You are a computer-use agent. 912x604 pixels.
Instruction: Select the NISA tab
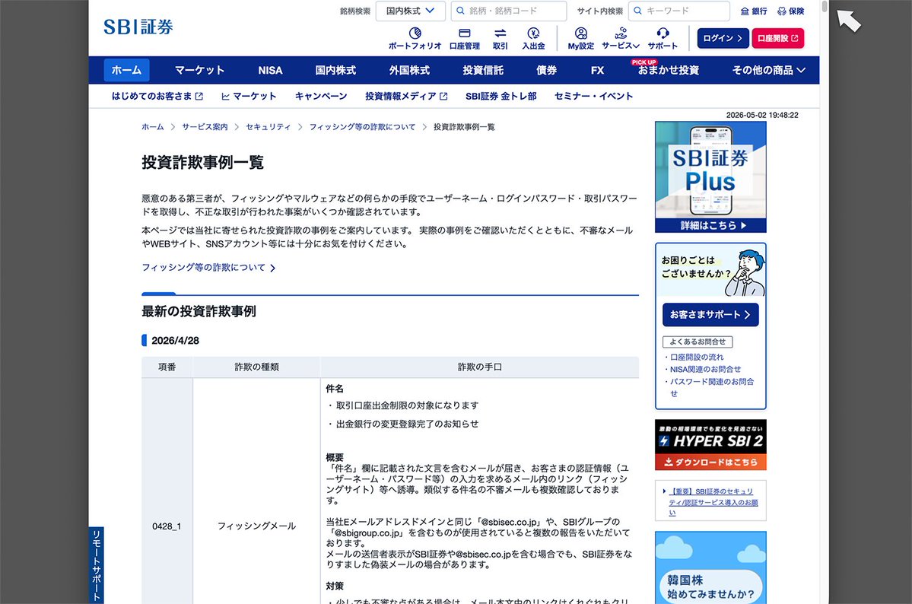[x=270, y=71]
